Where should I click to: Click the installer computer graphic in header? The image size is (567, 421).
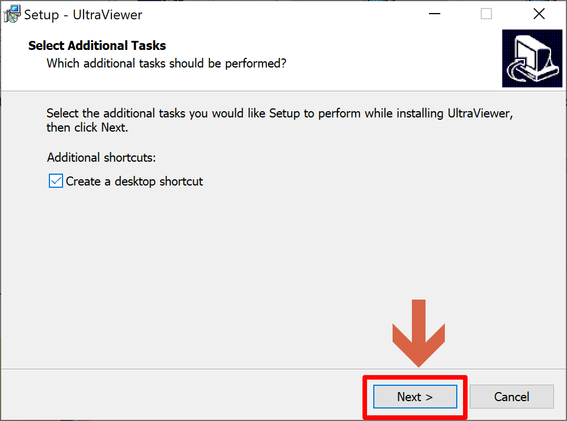(x=532, y=58)
